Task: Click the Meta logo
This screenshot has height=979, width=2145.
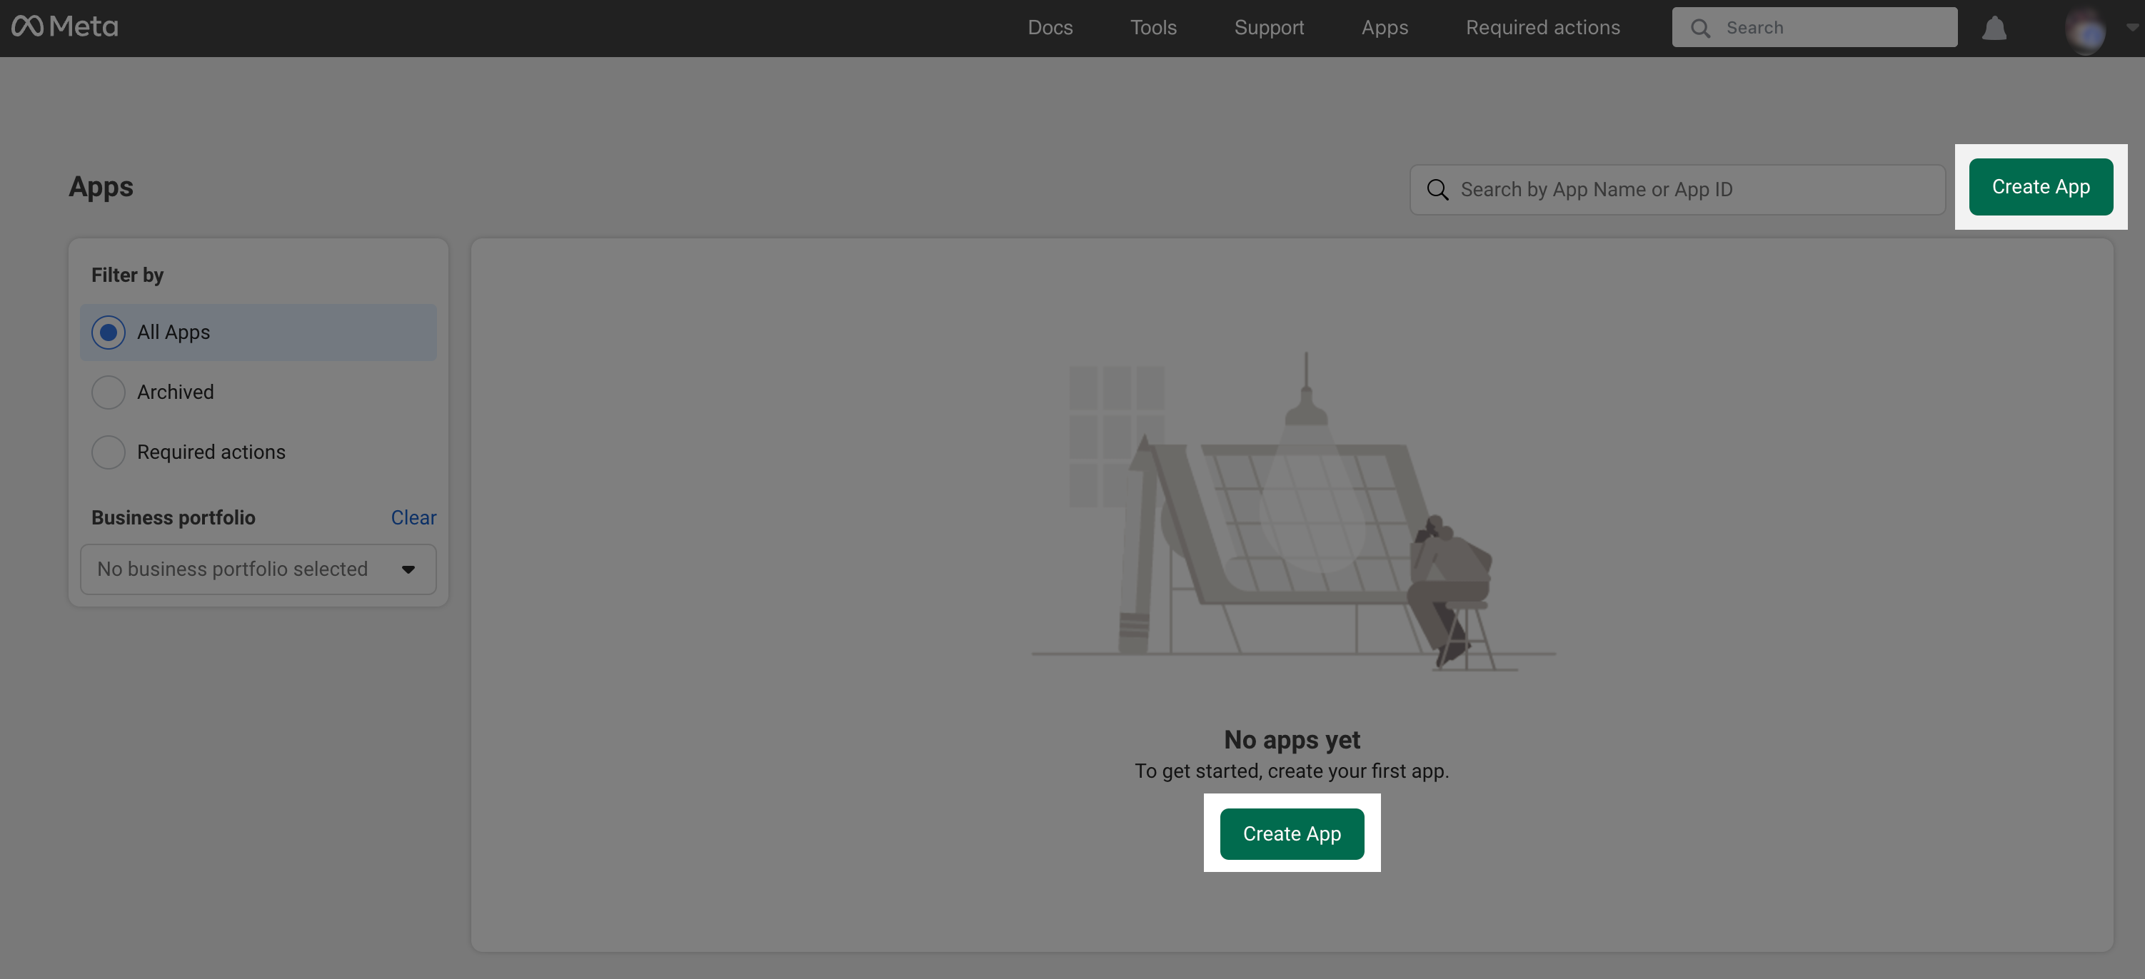Action: (65, 26)
